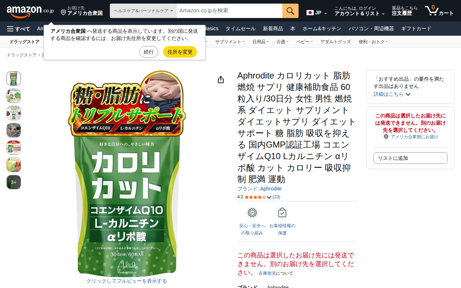The image size is (461, 288).
Task: Click the リストに追加 button
Action: [411, 158]
